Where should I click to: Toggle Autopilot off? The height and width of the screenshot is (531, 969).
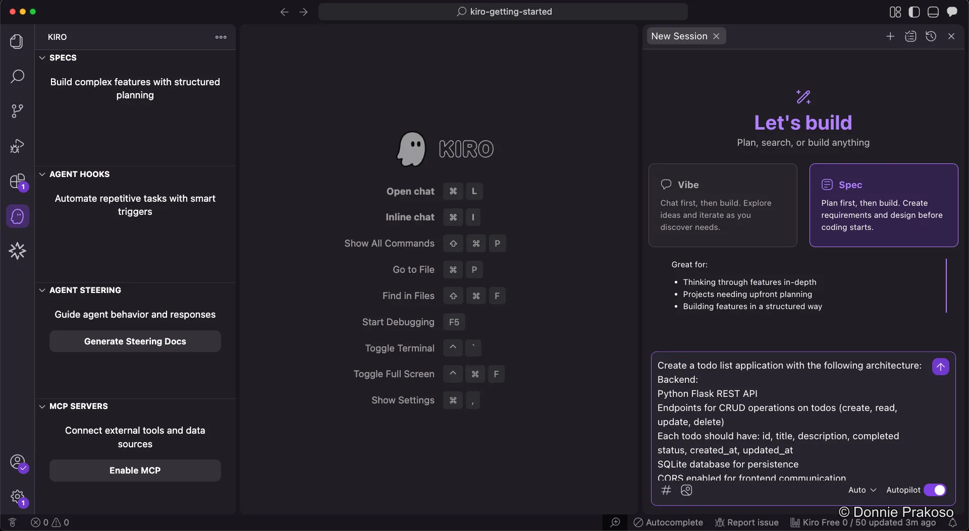(x=935, y=490)
